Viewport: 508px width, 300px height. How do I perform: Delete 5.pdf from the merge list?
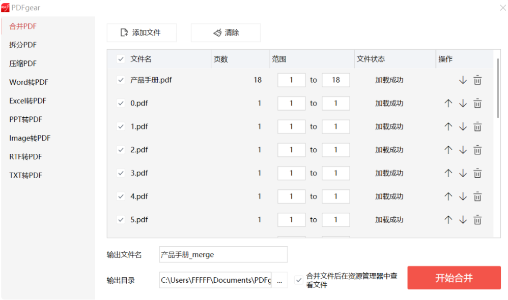coord(477,220)
